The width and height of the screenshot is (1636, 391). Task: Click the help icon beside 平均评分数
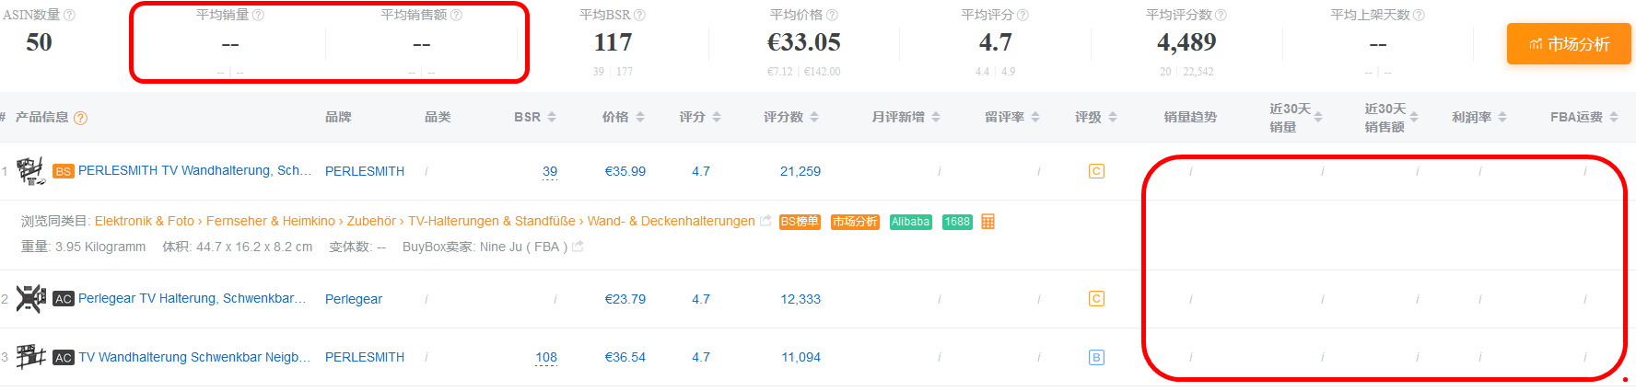click(x=1221, y=16)
